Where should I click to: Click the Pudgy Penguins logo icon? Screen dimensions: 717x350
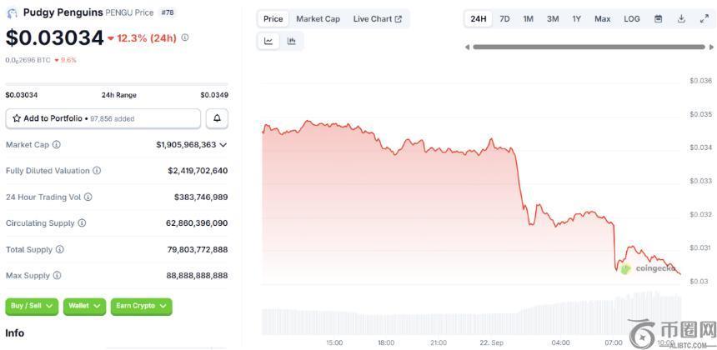12,12
